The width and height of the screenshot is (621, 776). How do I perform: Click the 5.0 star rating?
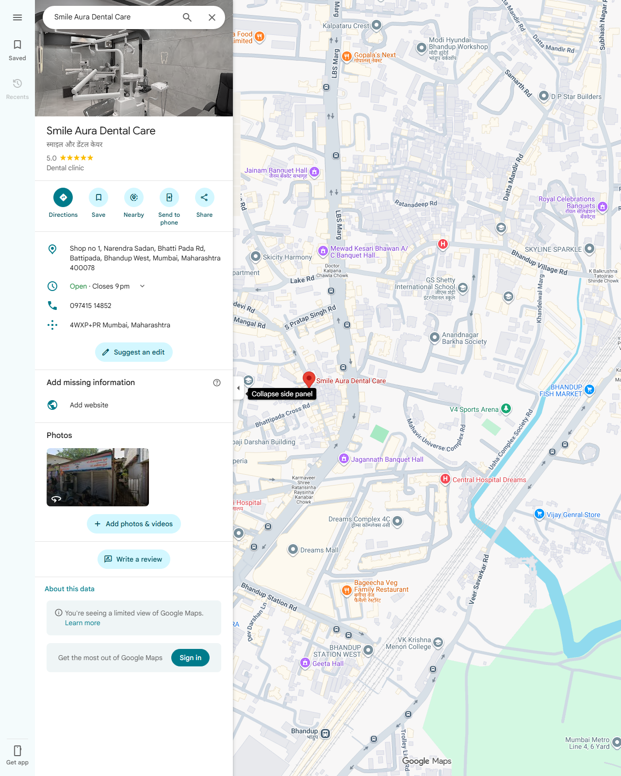click(70, 158)
